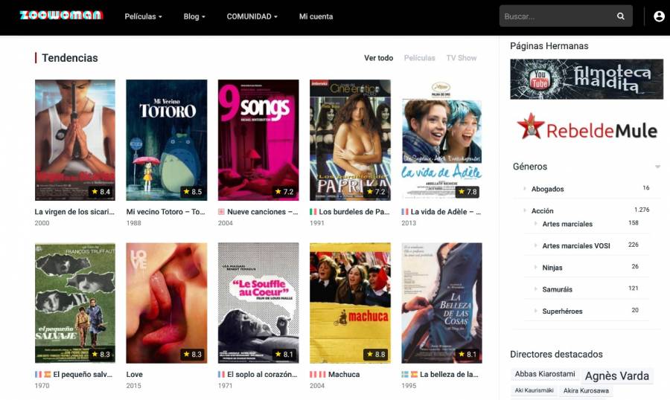Viewport: 670px width, 400px height.
Task: Click the search magnifier icon
Action: tap(621, 16)
